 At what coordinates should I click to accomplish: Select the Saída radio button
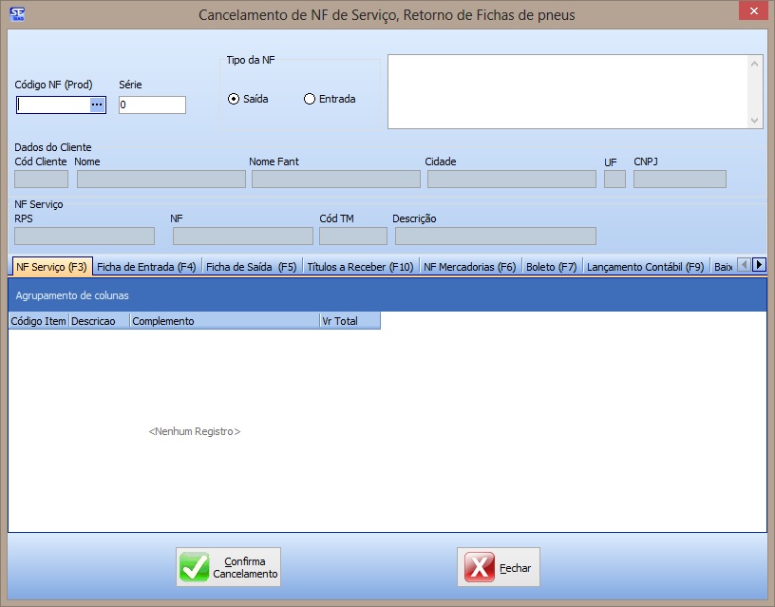click(x=234, y=99)
